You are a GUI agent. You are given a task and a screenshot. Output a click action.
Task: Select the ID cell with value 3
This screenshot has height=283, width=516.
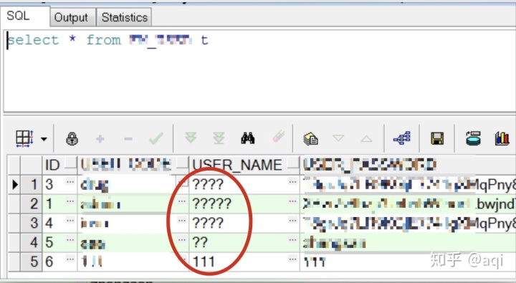point(59,184)
